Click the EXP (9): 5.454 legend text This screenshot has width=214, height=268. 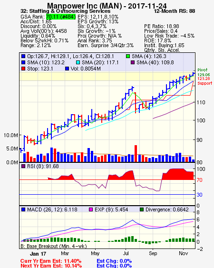click(x=111, y=209)
